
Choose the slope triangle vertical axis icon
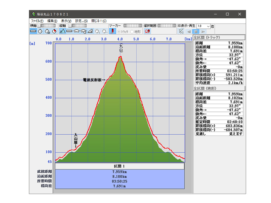90,31
